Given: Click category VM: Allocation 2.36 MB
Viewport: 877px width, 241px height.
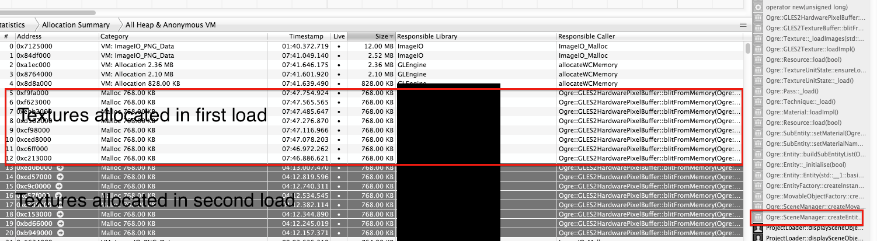Looking at the screenshot, I should (137, 65).
